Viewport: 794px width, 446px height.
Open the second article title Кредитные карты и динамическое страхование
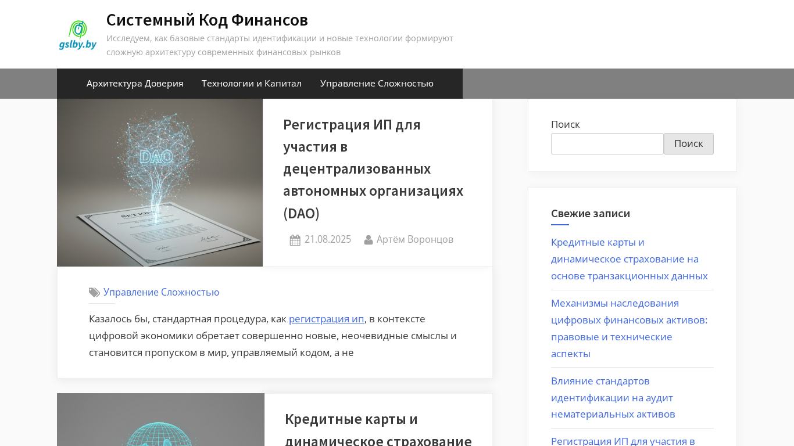[378, 430]
